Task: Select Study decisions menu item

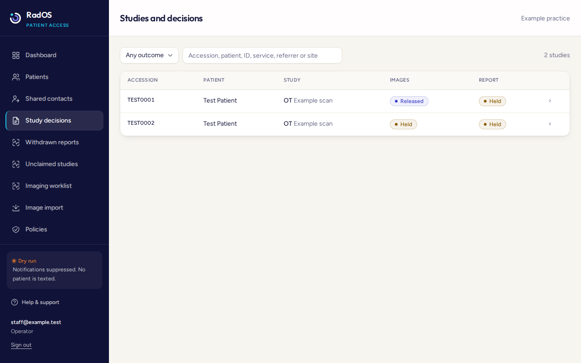Action: click(54, 121)
